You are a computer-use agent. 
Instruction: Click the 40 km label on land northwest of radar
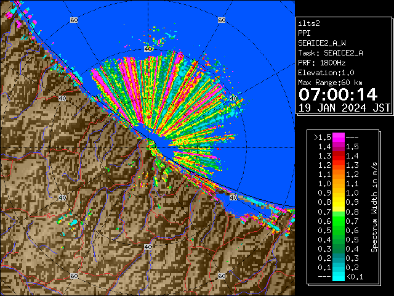click(x=62, y=99)
